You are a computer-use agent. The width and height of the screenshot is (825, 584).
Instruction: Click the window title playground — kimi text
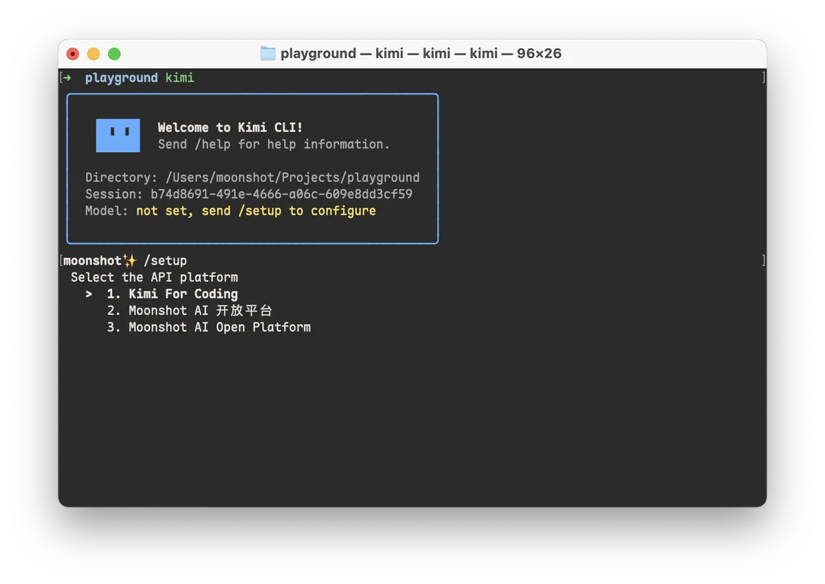pos(421,54)
